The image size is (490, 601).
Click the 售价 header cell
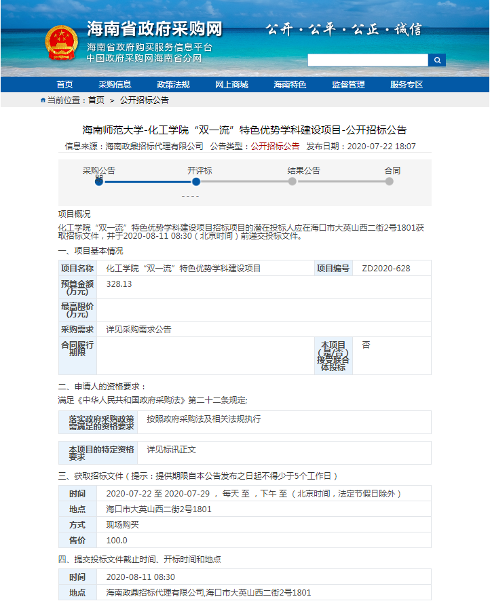coord(77,541)
